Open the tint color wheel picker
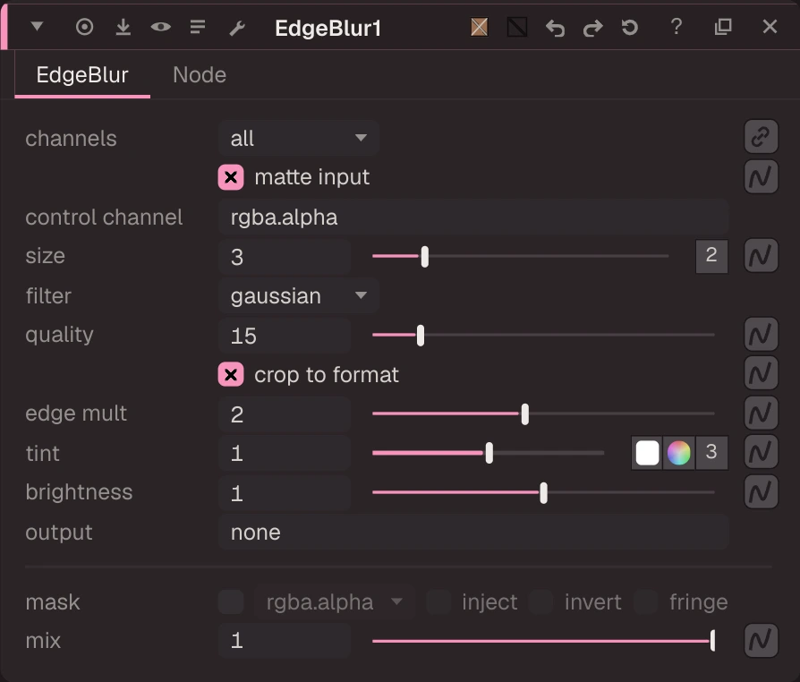The image size is (800, 682). click(x=678, y=453)
